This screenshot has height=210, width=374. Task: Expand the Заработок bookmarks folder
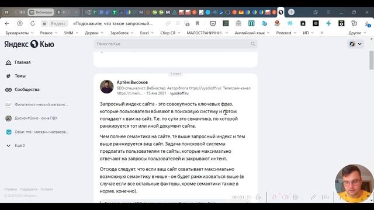pos(122,33)
